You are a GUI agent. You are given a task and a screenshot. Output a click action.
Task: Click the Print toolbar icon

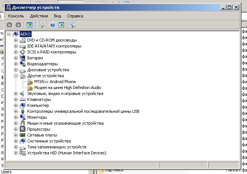(42, 25)
